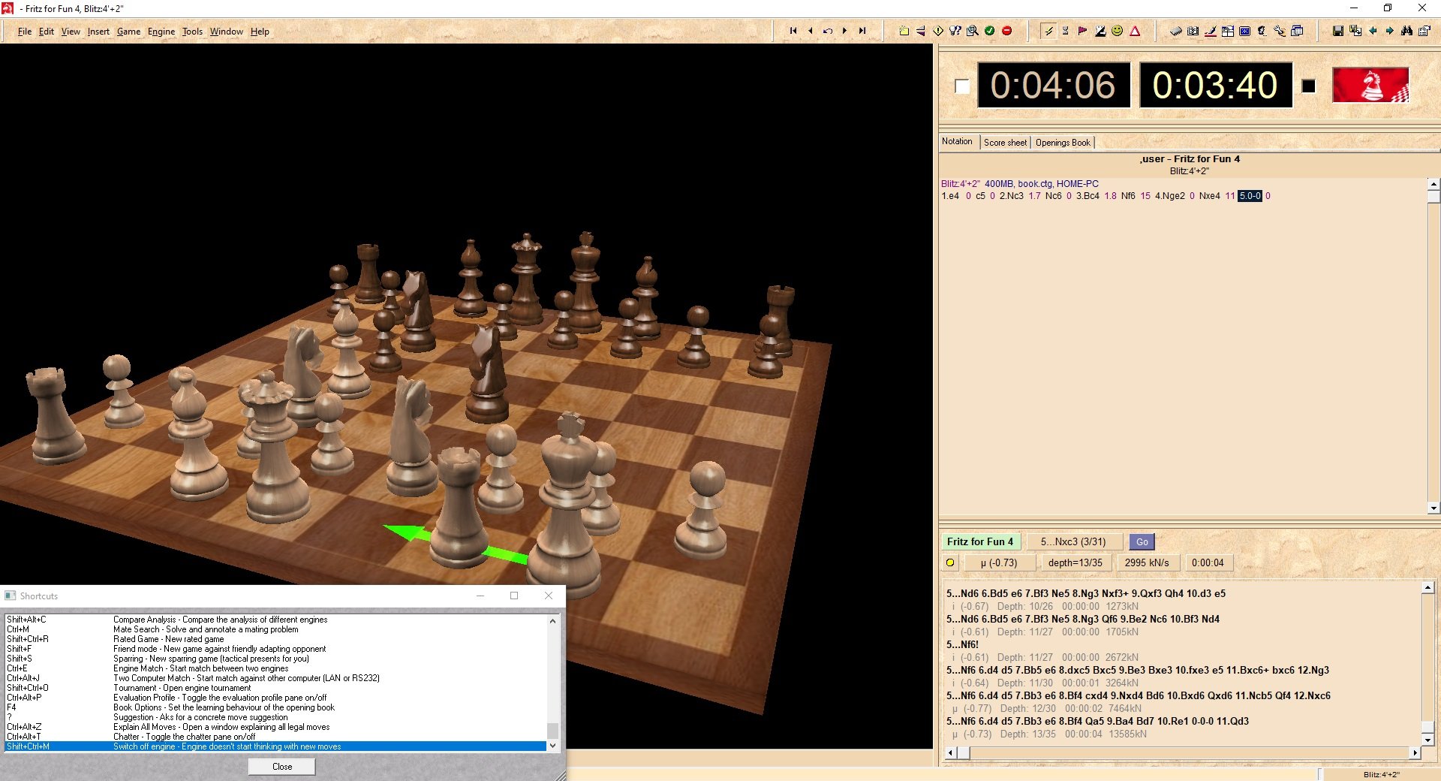
Task: Click the 5...Nxc3 (3/31) current move field
Action: pyautogui.click(x=1073, y=541)
